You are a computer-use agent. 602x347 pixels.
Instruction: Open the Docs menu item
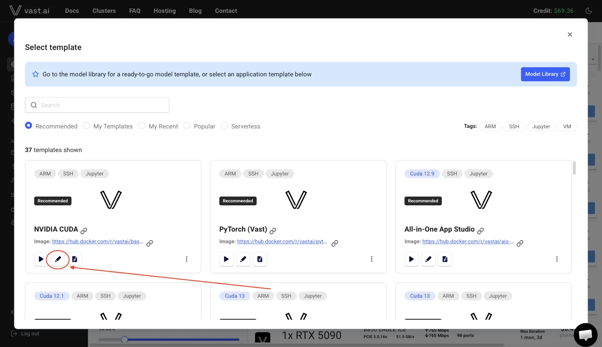pyautogui.click(x=72, y=11)
